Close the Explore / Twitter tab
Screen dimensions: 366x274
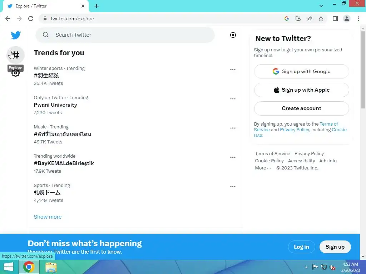83,6
